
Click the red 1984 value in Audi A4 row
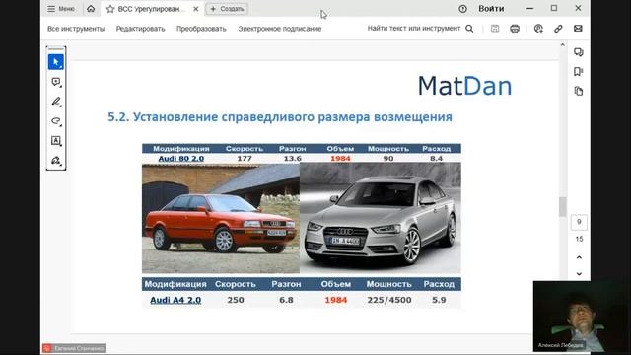point(336,300)
